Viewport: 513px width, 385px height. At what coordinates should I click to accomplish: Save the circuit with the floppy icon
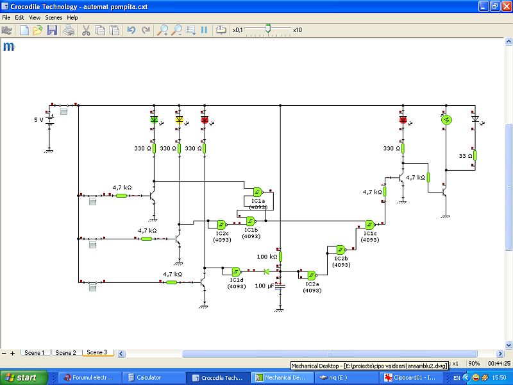point(52,30)
